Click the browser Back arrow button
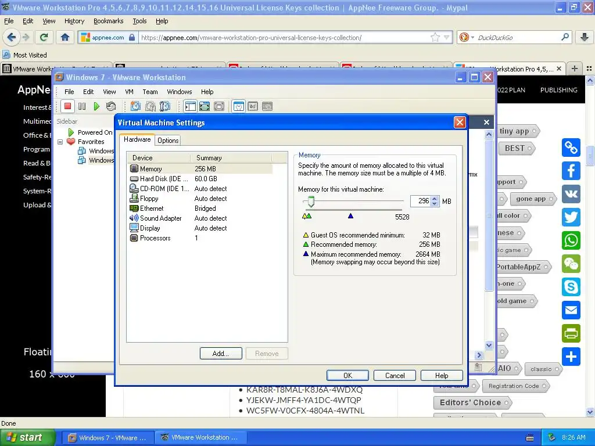Image resolution: width=595 pixels, height=446 pixels. 12,37
